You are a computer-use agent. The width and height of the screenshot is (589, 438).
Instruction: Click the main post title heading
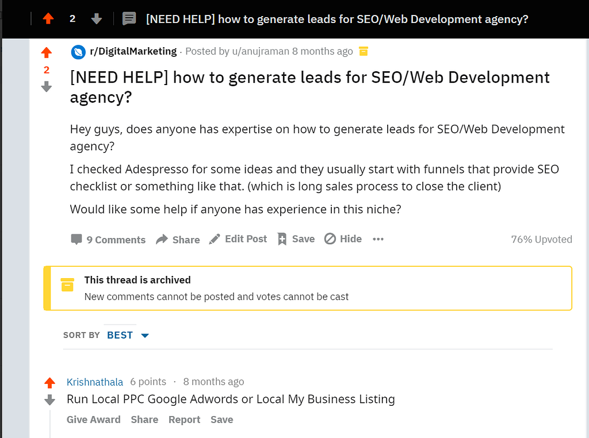pyautogui.click(x=309, y=87)
